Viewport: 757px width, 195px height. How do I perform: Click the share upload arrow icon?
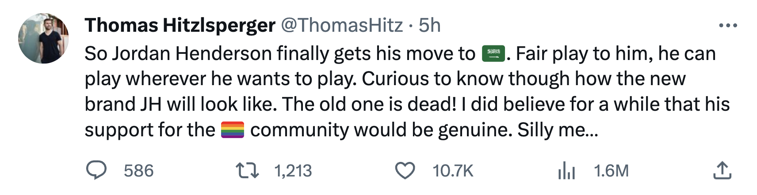(x=722, y=171)
